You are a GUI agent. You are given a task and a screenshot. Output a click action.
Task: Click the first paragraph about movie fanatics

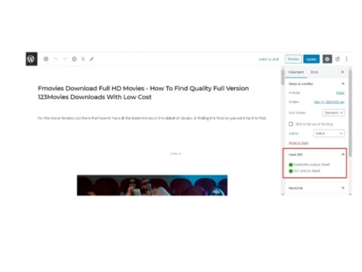152,118
